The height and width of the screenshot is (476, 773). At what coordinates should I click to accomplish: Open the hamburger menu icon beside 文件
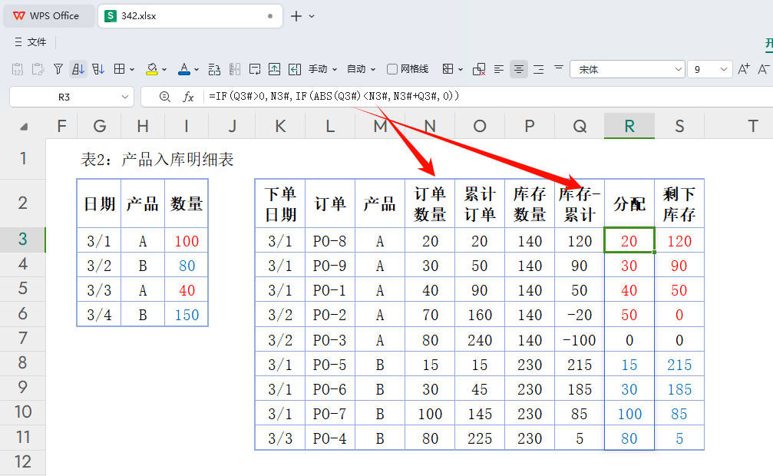pos(18,42)
